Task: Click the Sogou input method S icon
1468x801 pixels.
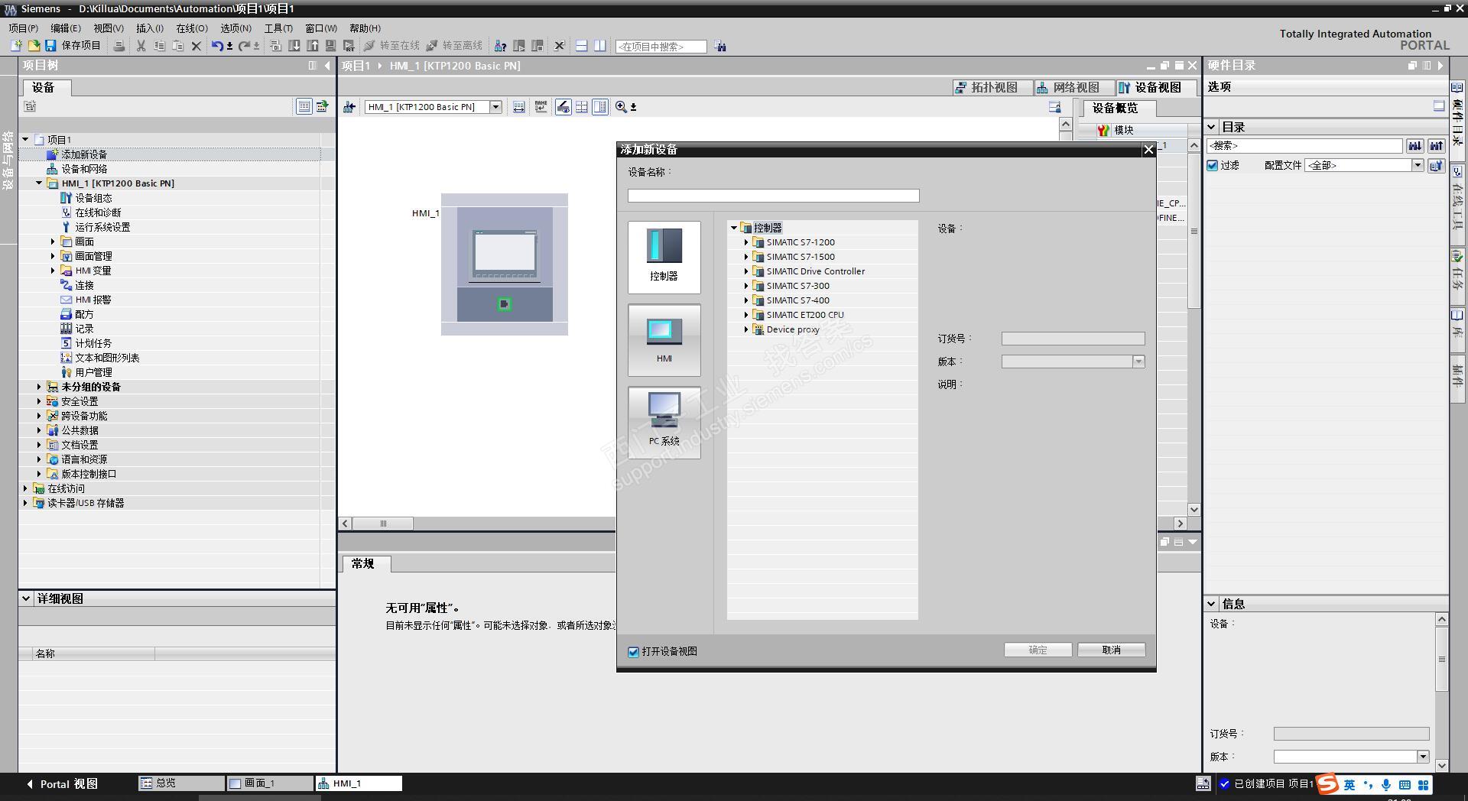Action: click(1328, 784)
